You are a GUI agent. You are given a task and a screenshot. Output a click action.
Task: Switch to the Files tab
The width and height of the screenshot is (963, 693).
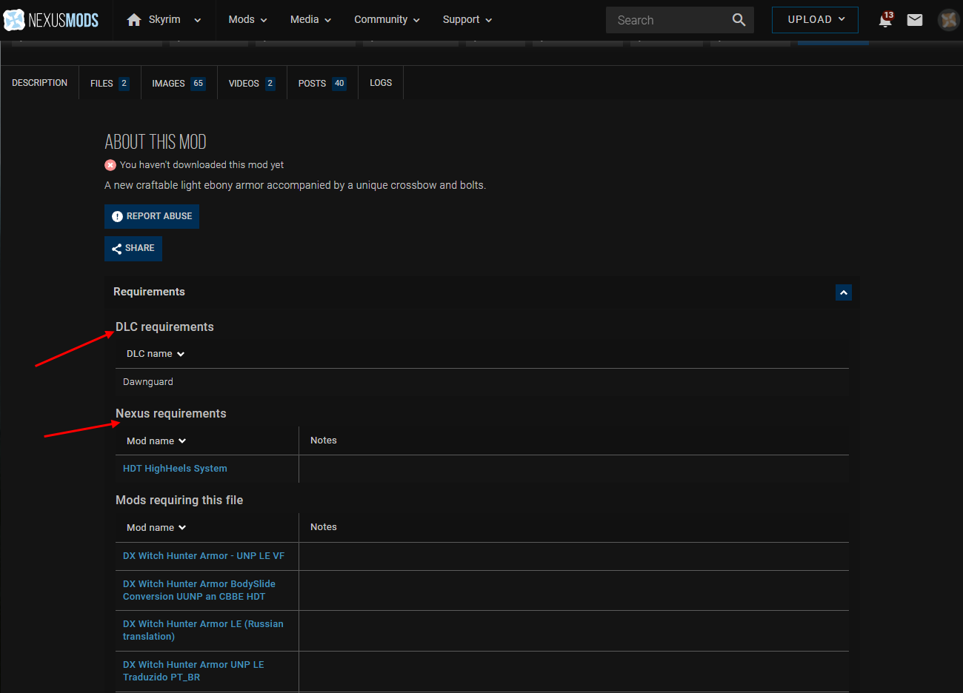tap(110, 83)
